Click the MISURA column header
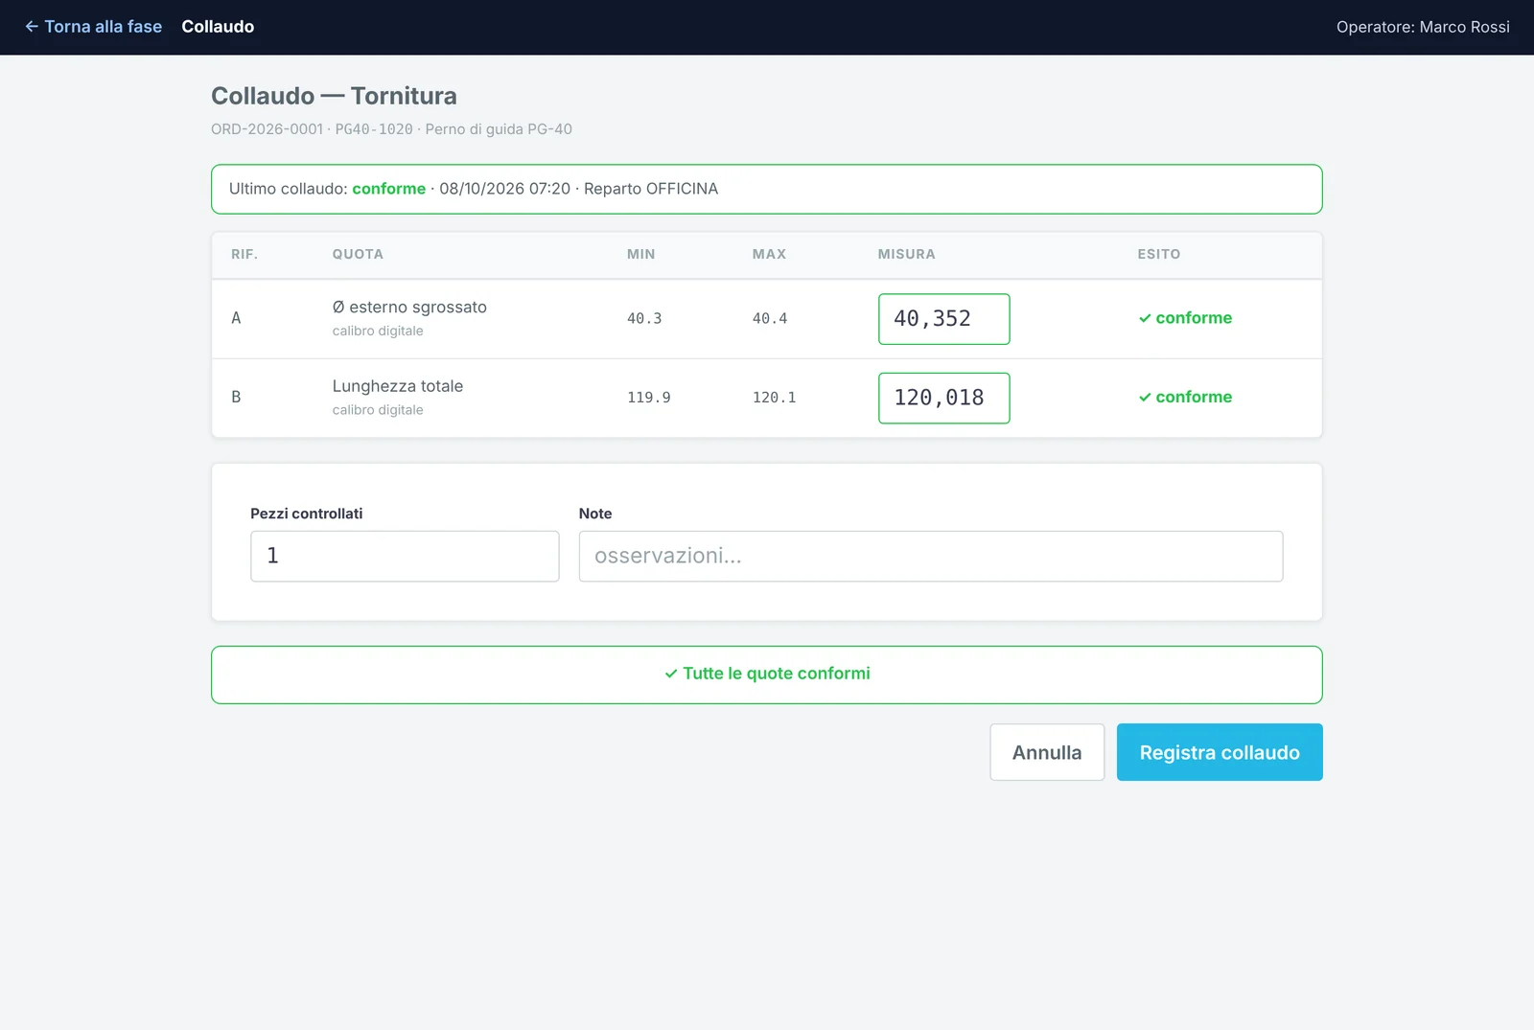 (x=906, y=254)
